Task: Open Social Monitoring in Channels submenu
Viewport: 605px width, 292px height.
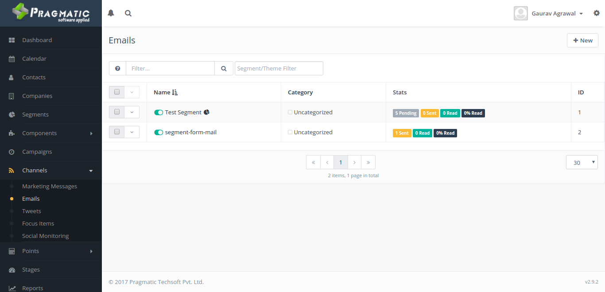Action: click(x=46, y=236)
